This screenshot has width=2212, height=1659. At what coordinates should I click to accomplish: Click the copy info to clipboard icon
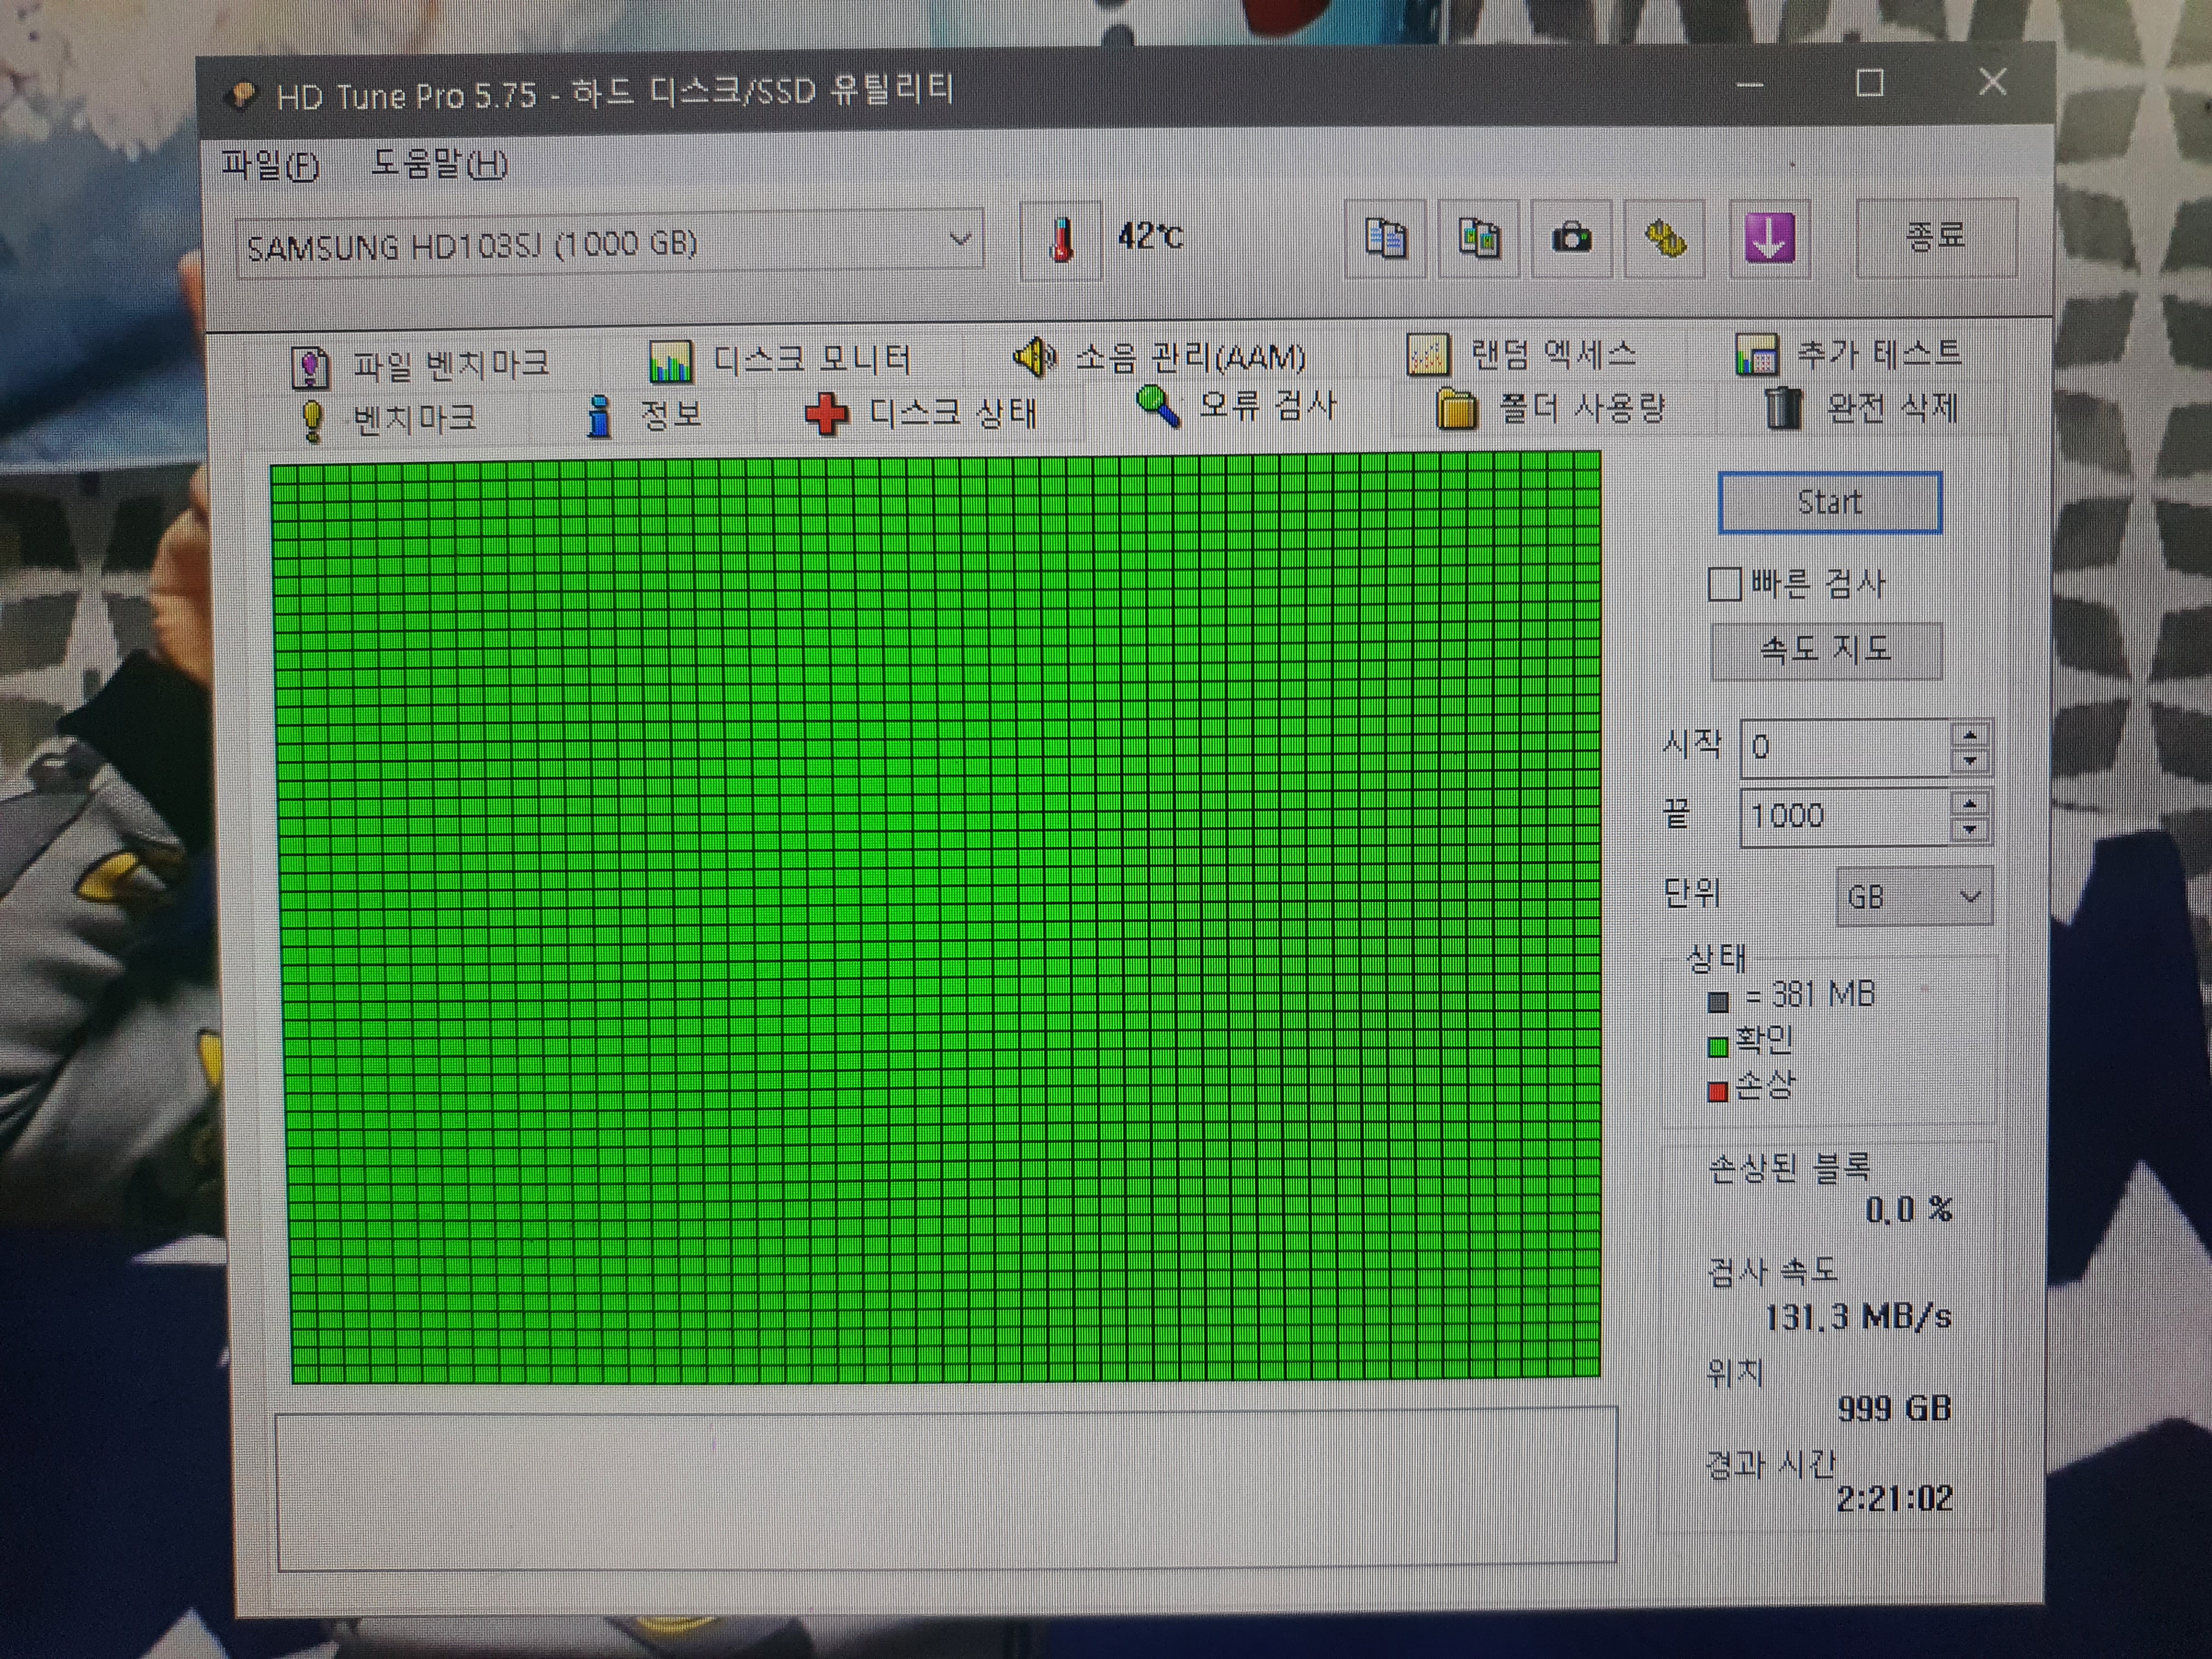click(1385, 240)
